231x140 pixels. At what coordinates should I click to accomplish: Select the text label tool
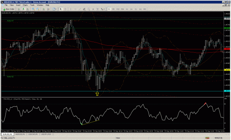point(98,9)
